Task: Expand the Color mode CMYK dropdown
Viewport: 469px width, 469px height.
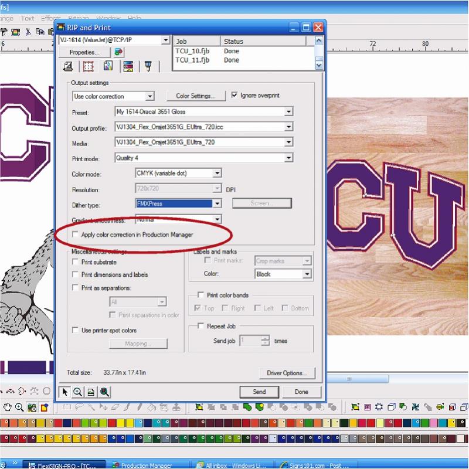Action: [217, 173]
